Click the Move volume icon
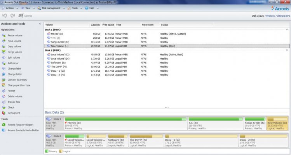The width and height of the screenshot is (291, 155). pyautogui.click(x=3, y=41)
